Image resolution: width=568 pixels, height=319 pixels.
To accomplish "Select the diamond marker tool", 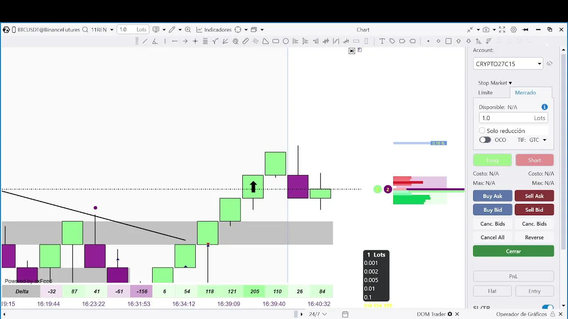I will 438,41.
